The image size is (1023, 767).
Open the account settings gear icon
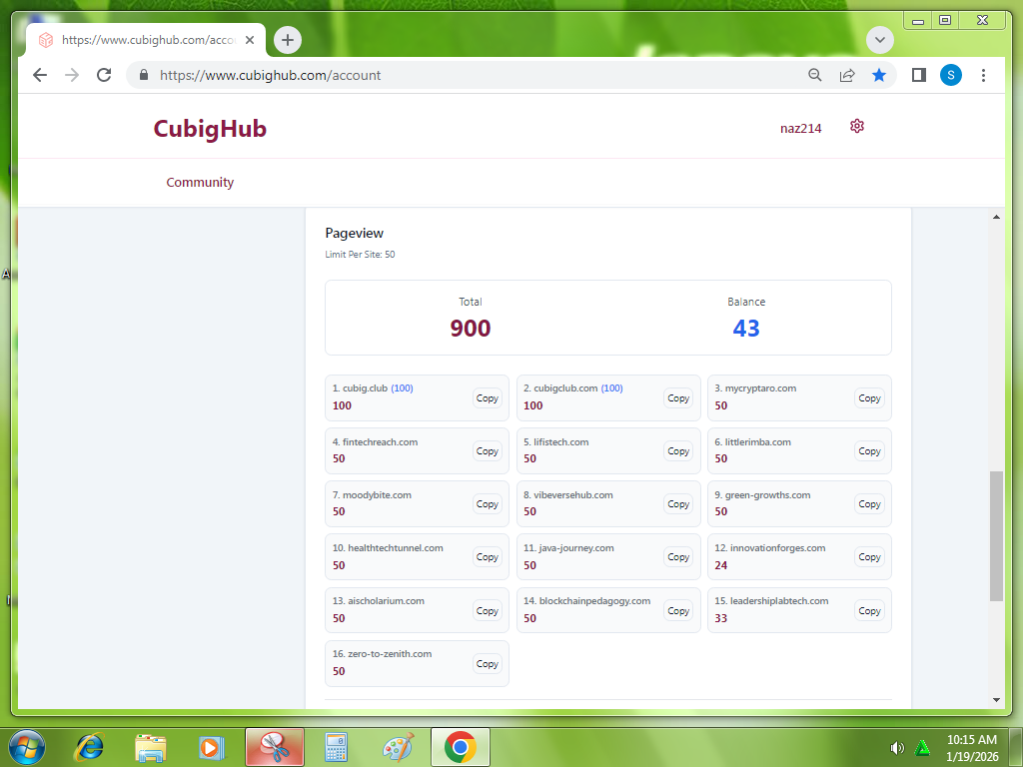tap(856, 126)
